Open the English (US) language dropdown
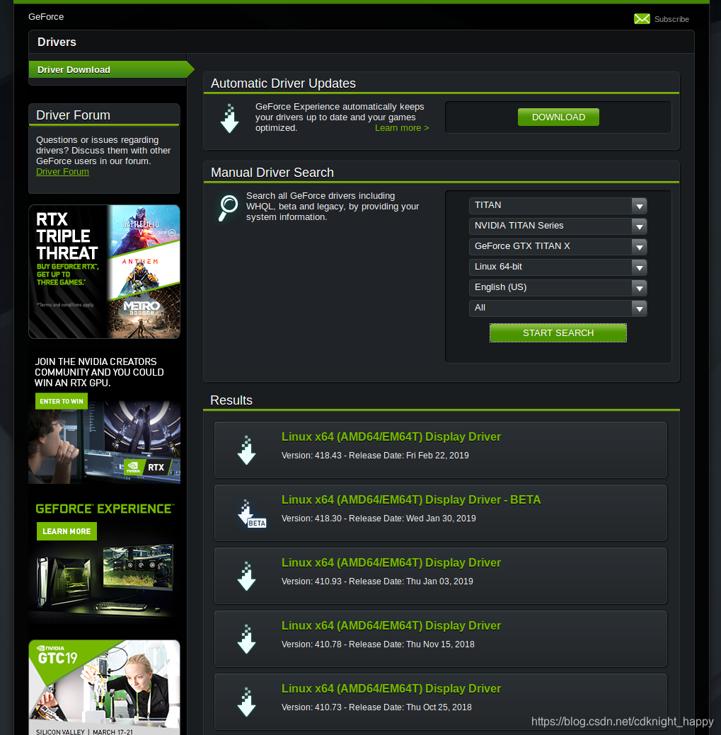The image size is (721, 735). pos(558,288)
